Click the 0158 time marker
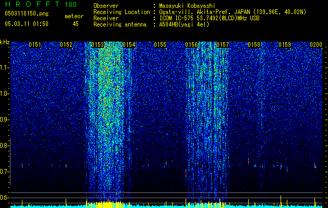 254,45
